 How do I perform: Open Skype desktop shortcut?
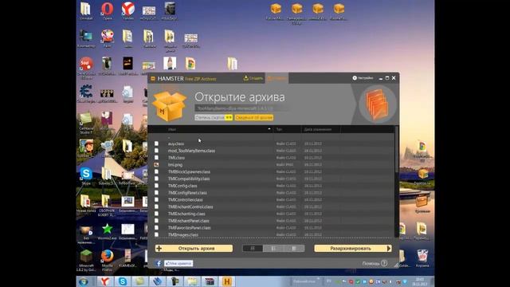click(86, 176)
